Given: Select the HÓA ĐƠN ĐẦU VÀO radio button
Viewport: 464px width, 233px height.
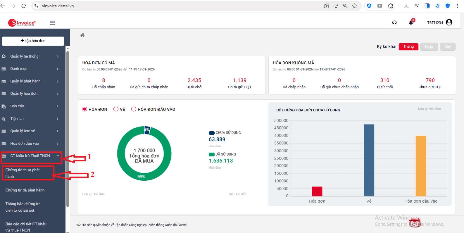Looking at the screenshot, I should pos(134,109).
